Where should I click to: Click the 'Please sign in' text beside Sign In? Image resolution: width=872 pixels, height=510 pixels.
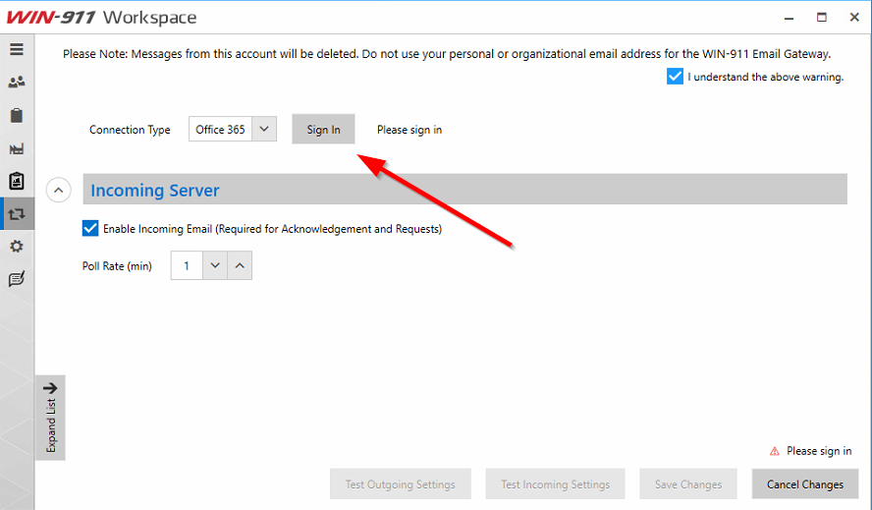pyautogui.click(x=409, y=130)
